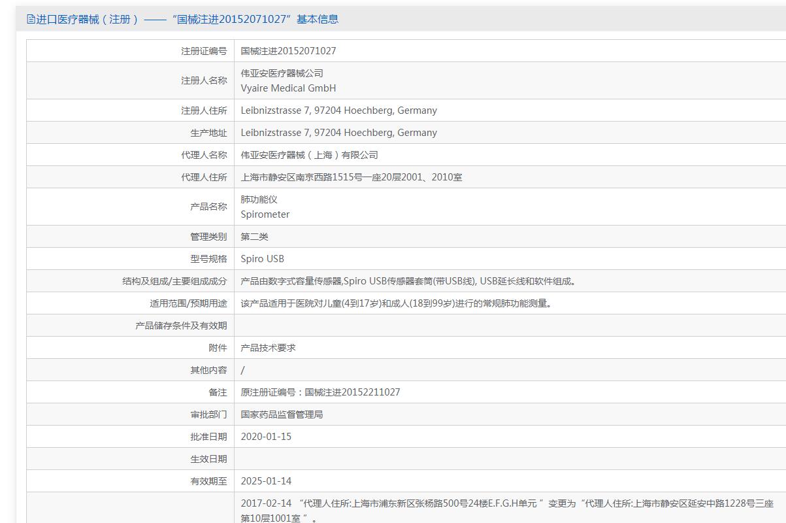
Task: Click the 生效日期 label
Action: click(x=208, y=459)
